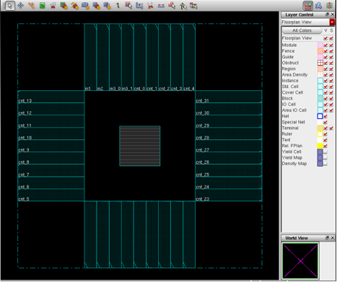Viewport: 337px width, 282px height.
Task: Click the green-and-red blocks gear icon
Action: 64,6
